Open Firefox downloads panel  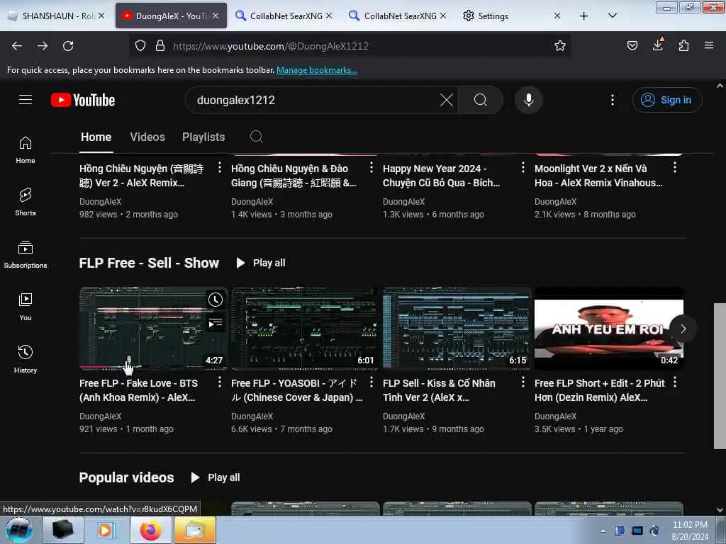[658, 45]
